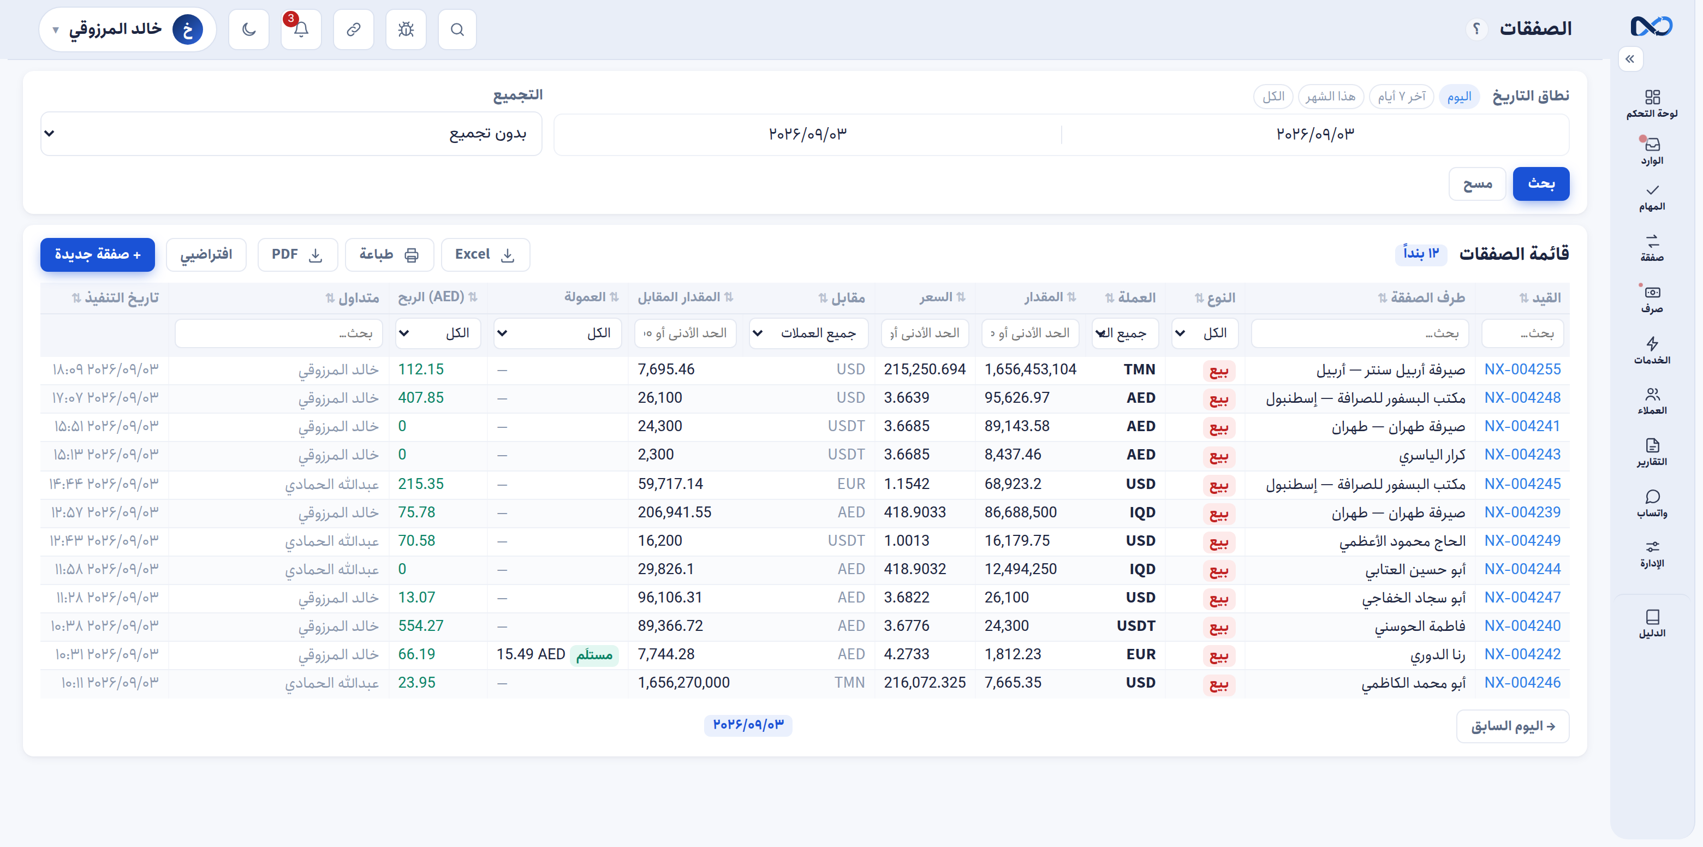Open the الربح profit filter dropdown
The image size is (1703, 847).
click(x=438, y=333)
